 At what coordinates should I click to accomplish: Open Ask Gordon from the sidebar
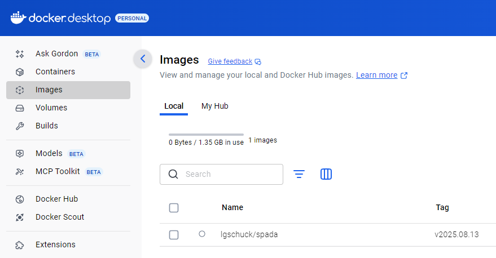coord(56,54)
